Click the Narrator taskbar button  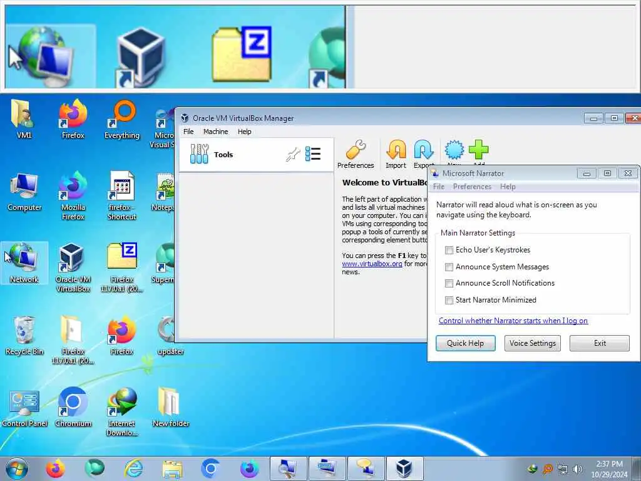(x=366, y=468)
